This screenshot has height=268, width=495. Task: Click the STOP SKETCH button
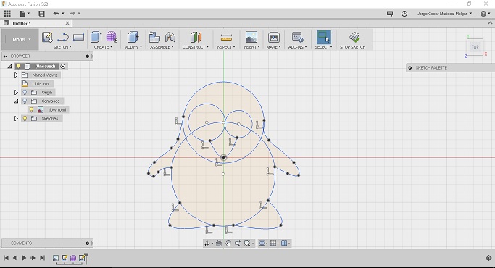click(353, 40)
